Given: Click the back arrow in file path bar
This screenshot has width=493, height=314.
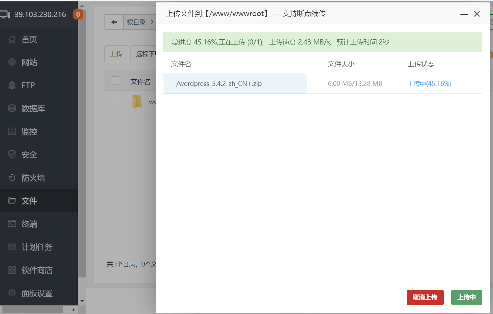Looking at the screenshot, I should (x=114, y=22).
